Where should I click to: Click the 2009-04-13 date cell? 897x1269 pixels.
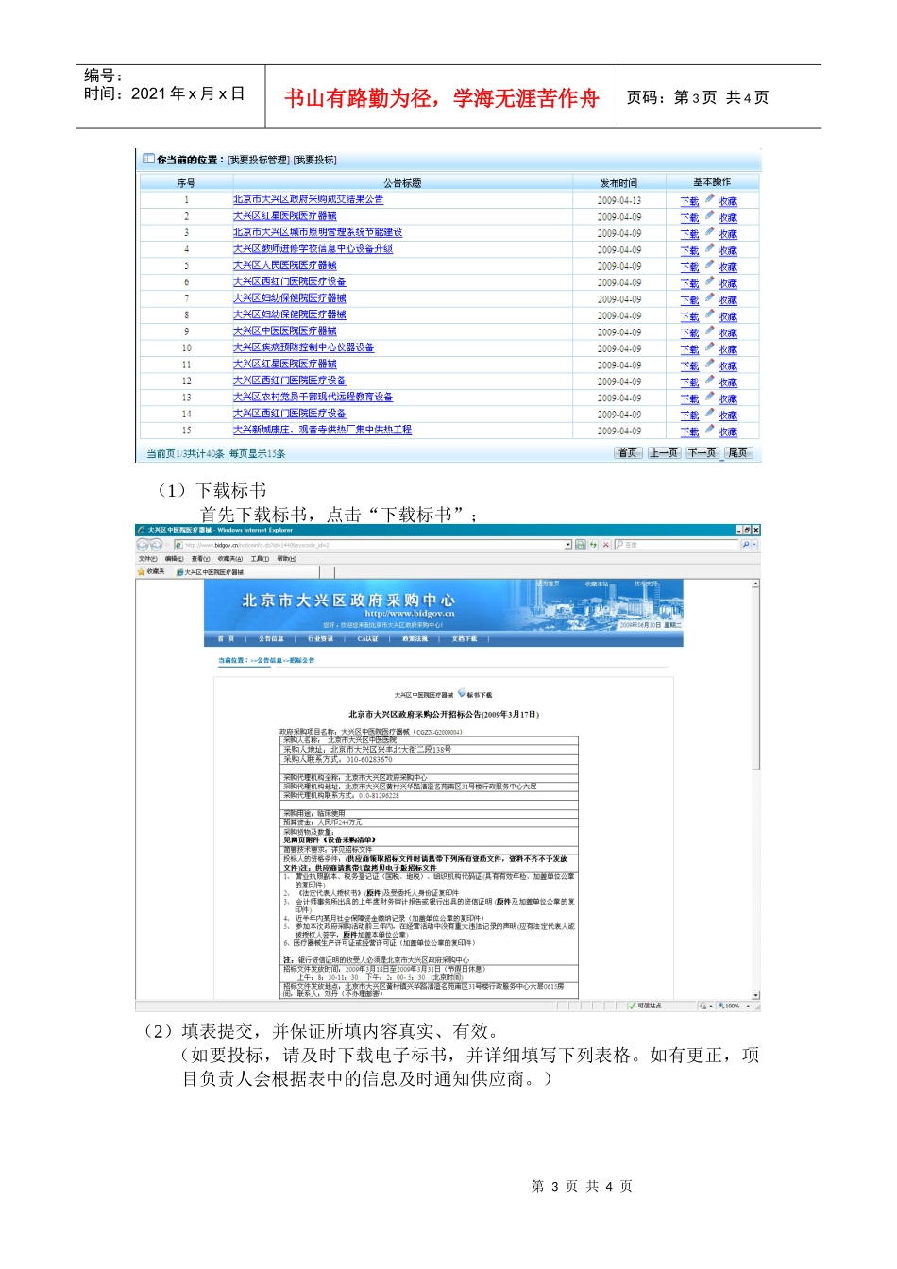coord(619,200)
